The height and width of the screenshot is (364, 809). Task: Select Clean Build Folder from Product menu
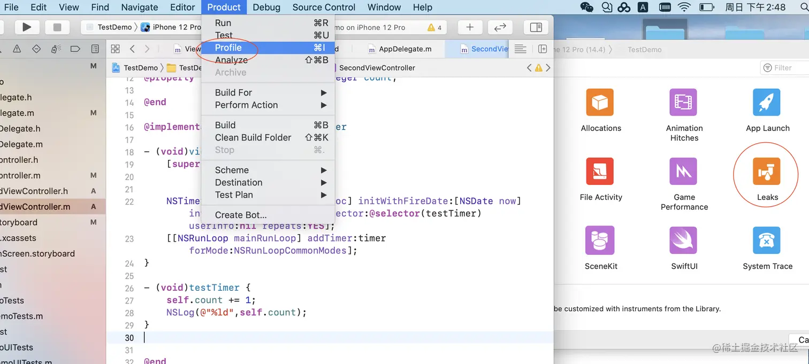[268, 137]
